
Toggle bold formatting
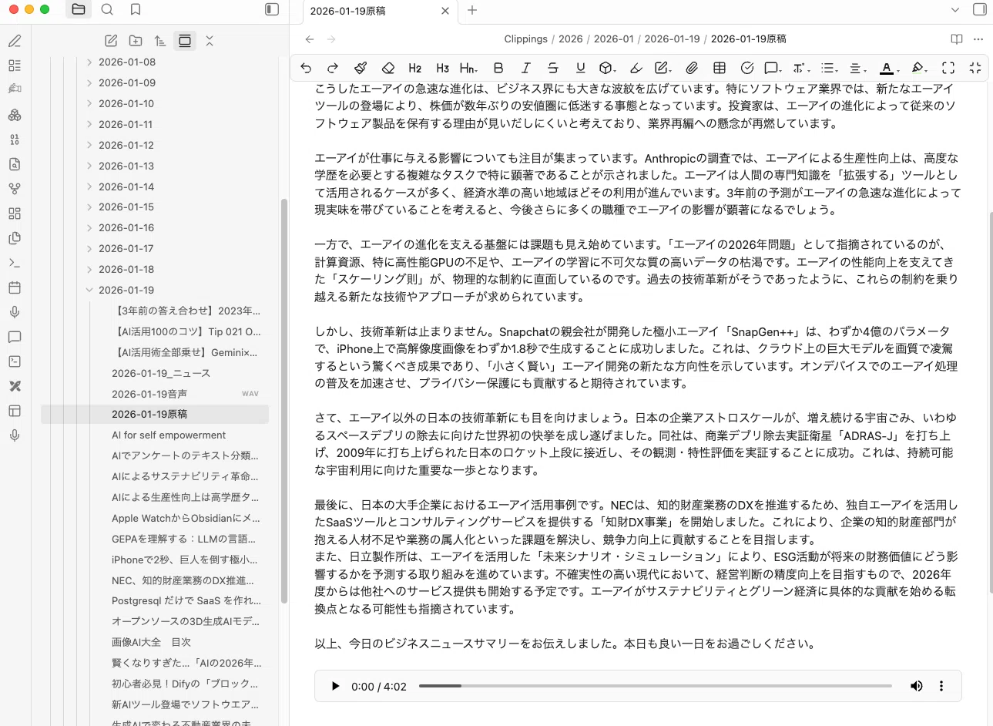pos(498,68)
